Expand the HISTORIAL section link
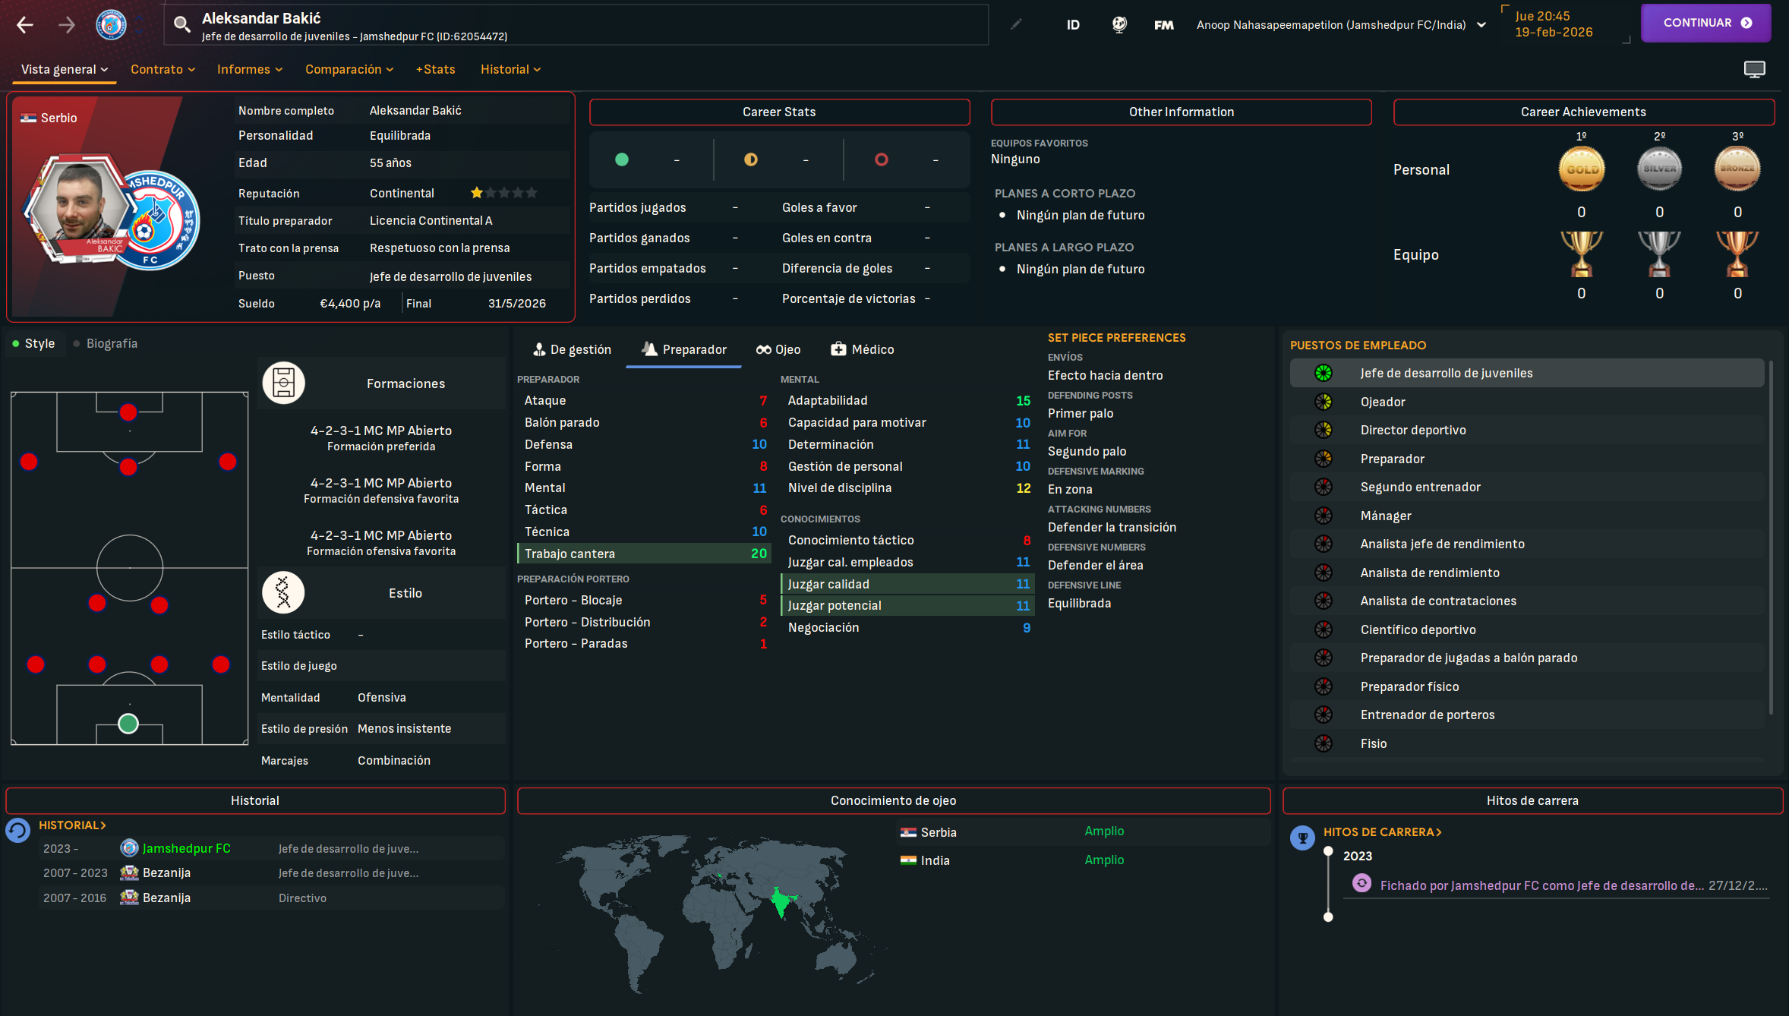1789x1016 pixels. [x=72, y=825]
